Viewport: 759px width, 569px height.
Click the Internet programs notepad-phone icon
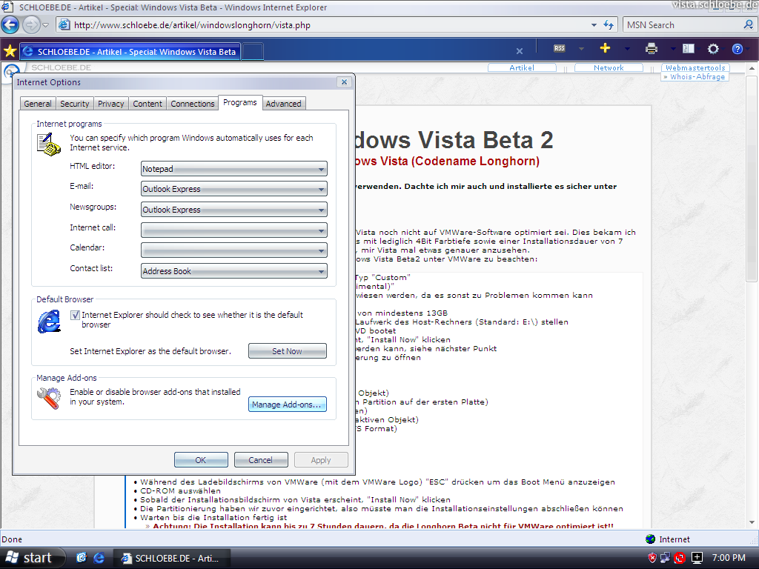(48, 144)
